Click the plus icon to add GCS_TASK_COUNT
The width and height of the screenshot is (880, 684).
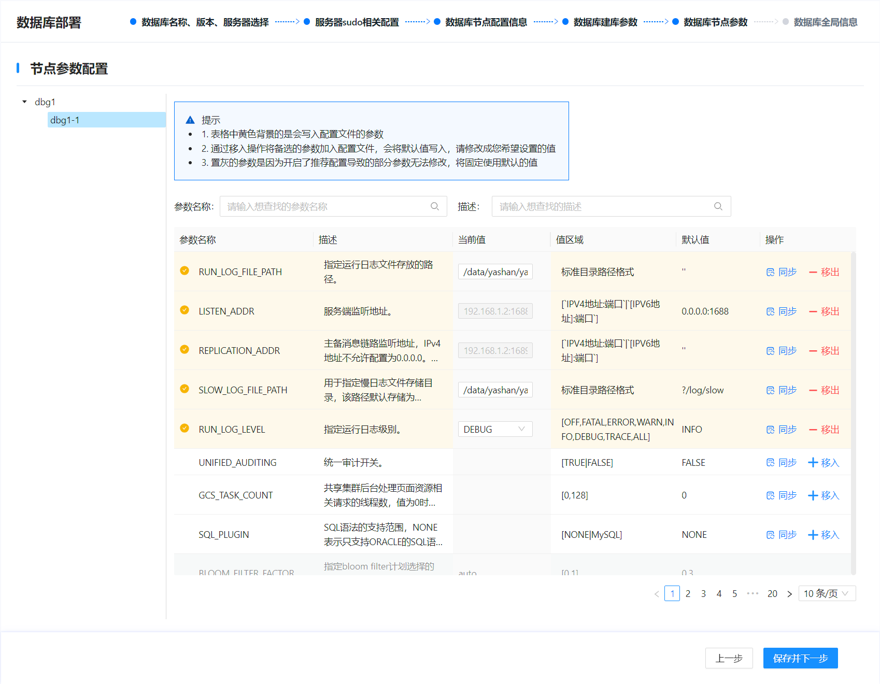813,495
